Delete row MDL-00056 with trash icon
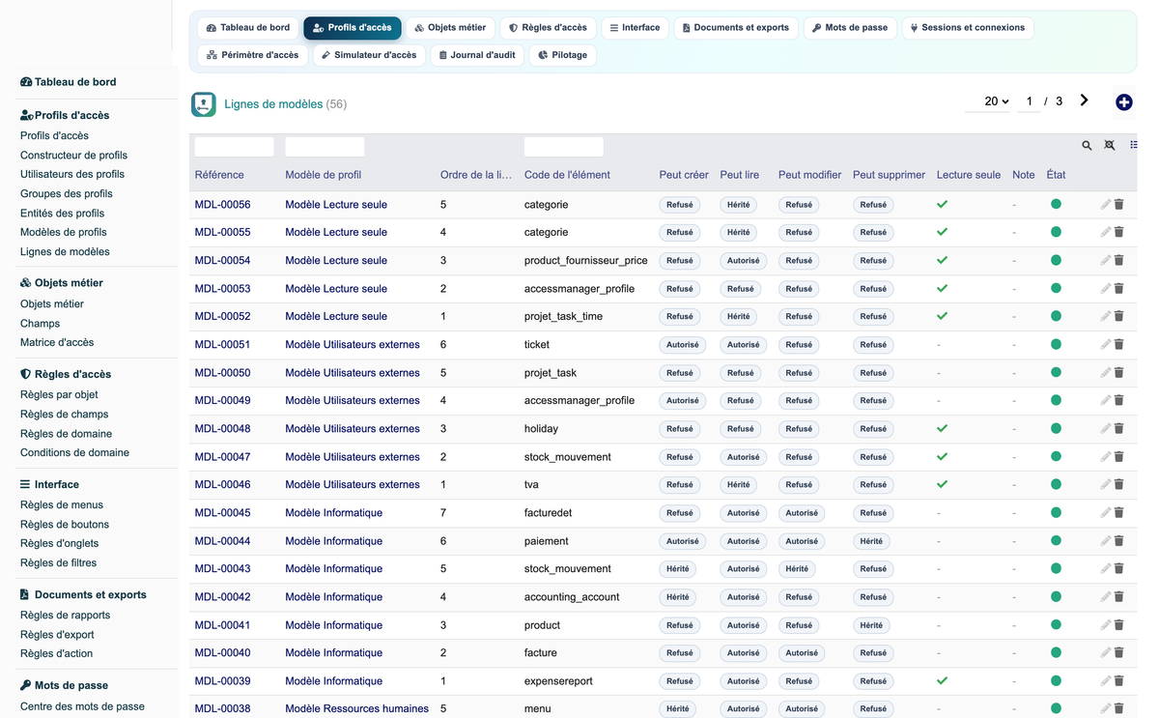 [x=1119, y=205]
